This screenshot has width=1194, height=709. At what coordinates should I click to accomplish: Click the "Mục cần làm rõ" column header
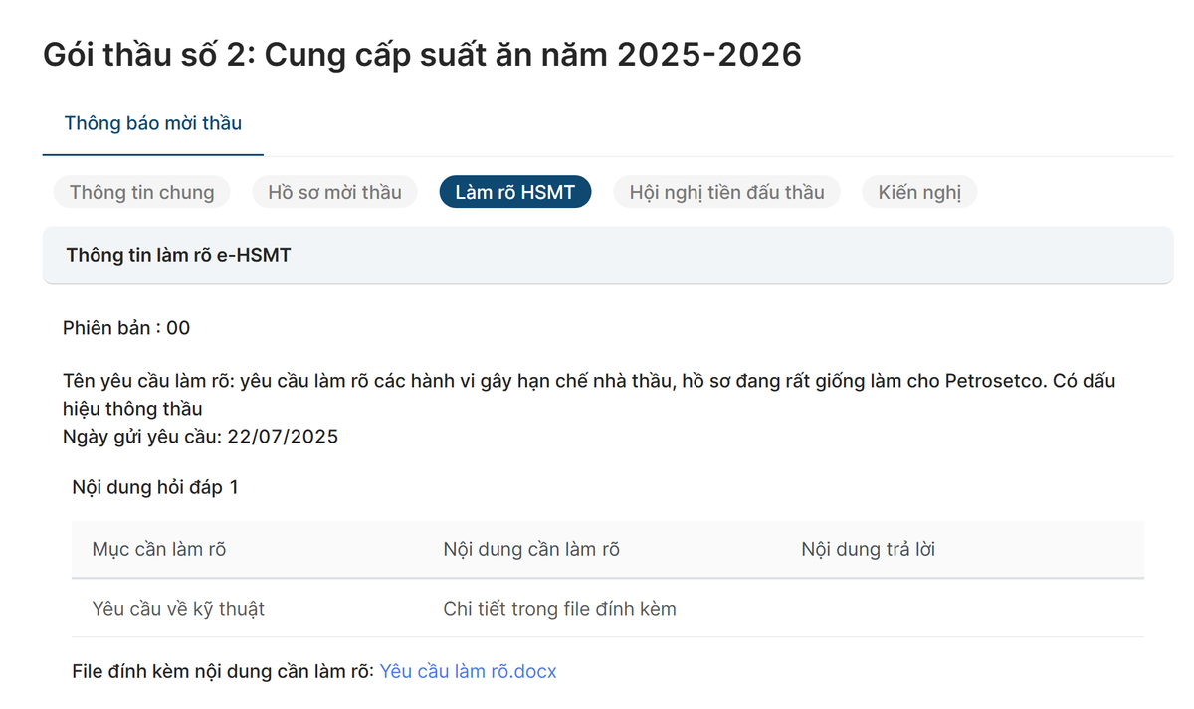[x=159, y=548]
